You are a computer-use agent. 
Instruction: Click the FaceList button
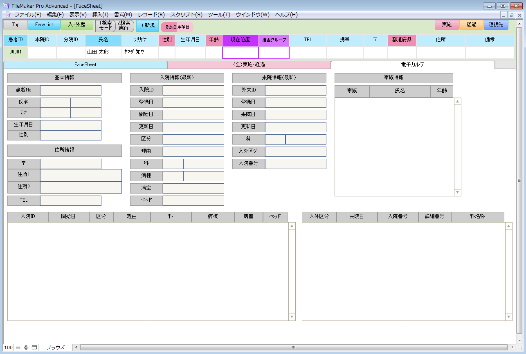pyautogui.click(x=44, y=25)
